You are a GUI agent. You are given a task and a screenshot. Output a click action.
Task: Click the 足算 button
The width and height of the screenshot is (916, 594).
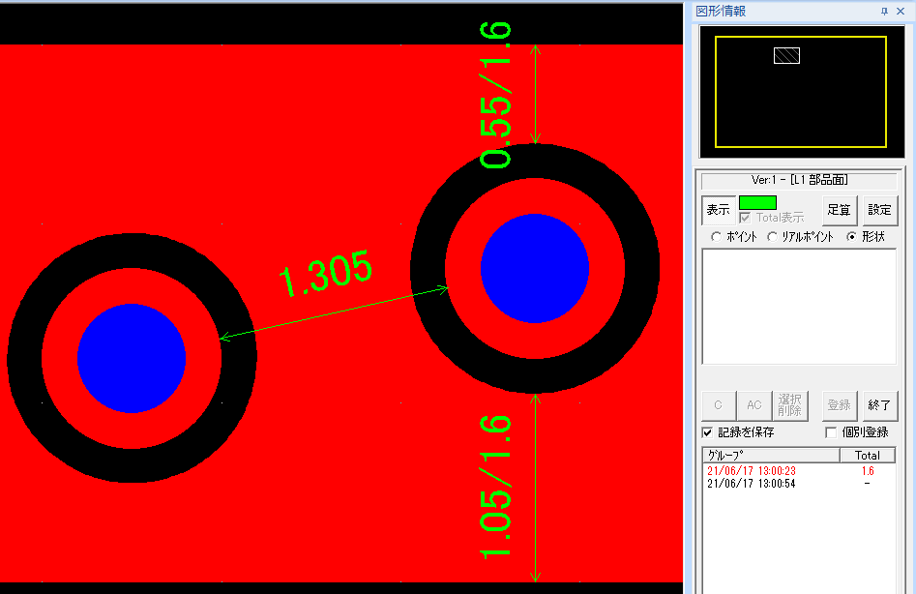point(840,210)
